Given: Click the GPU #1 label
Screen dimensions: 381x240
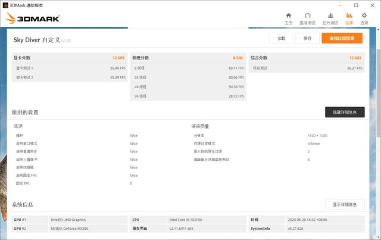Looking at the screenshot, I should point(20,220).
